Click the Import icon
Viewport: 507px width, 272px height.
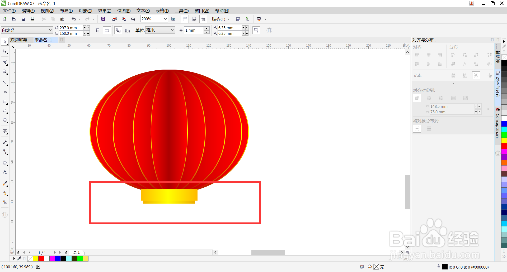[114, 19]
